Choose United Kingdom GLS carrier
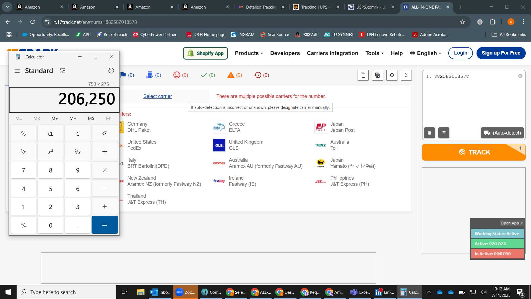Screen dimensions: 531x299 click(x=238, y=145)
